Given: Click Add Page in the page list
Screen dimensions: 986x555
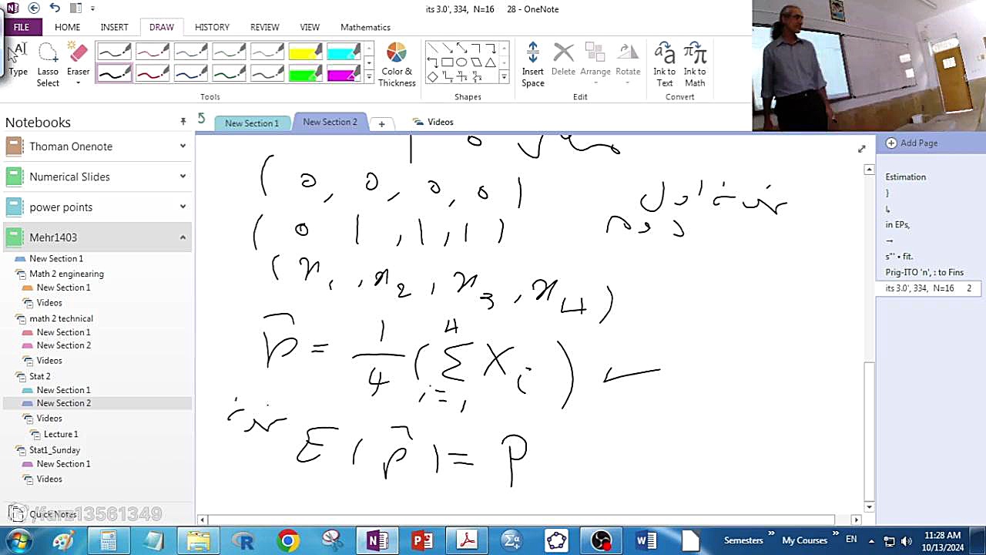Looking at the screenshot, I should 912,143.
